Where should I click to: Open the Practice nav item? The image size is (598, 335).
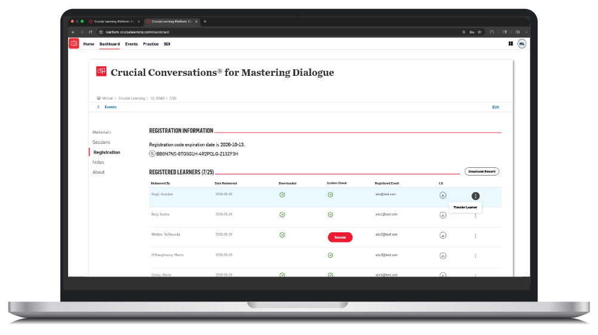(151, 44)
